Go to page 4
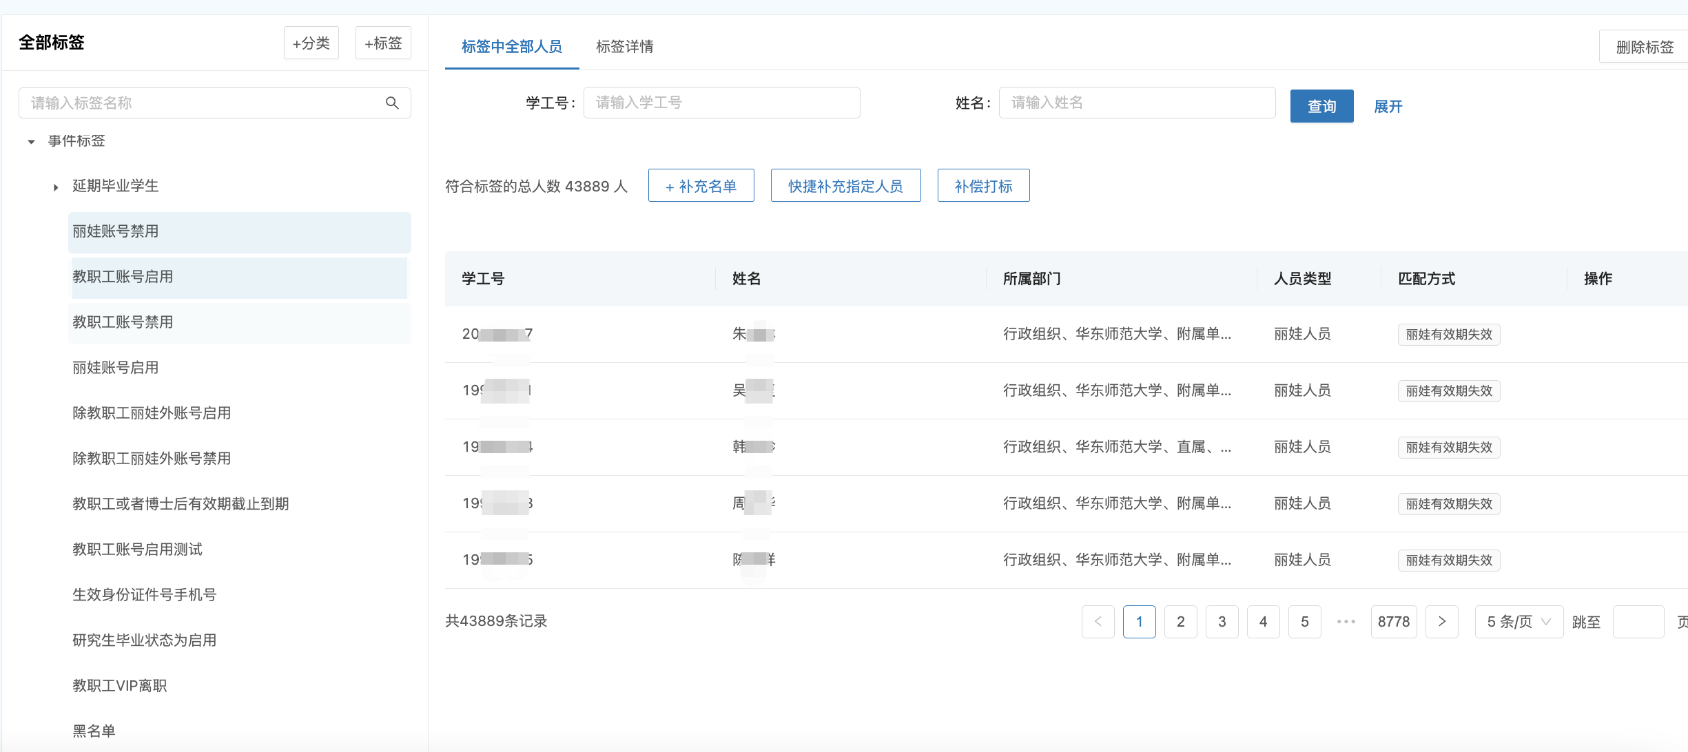The height and width of the screenshot is (752, 1688). point(1264,622)
